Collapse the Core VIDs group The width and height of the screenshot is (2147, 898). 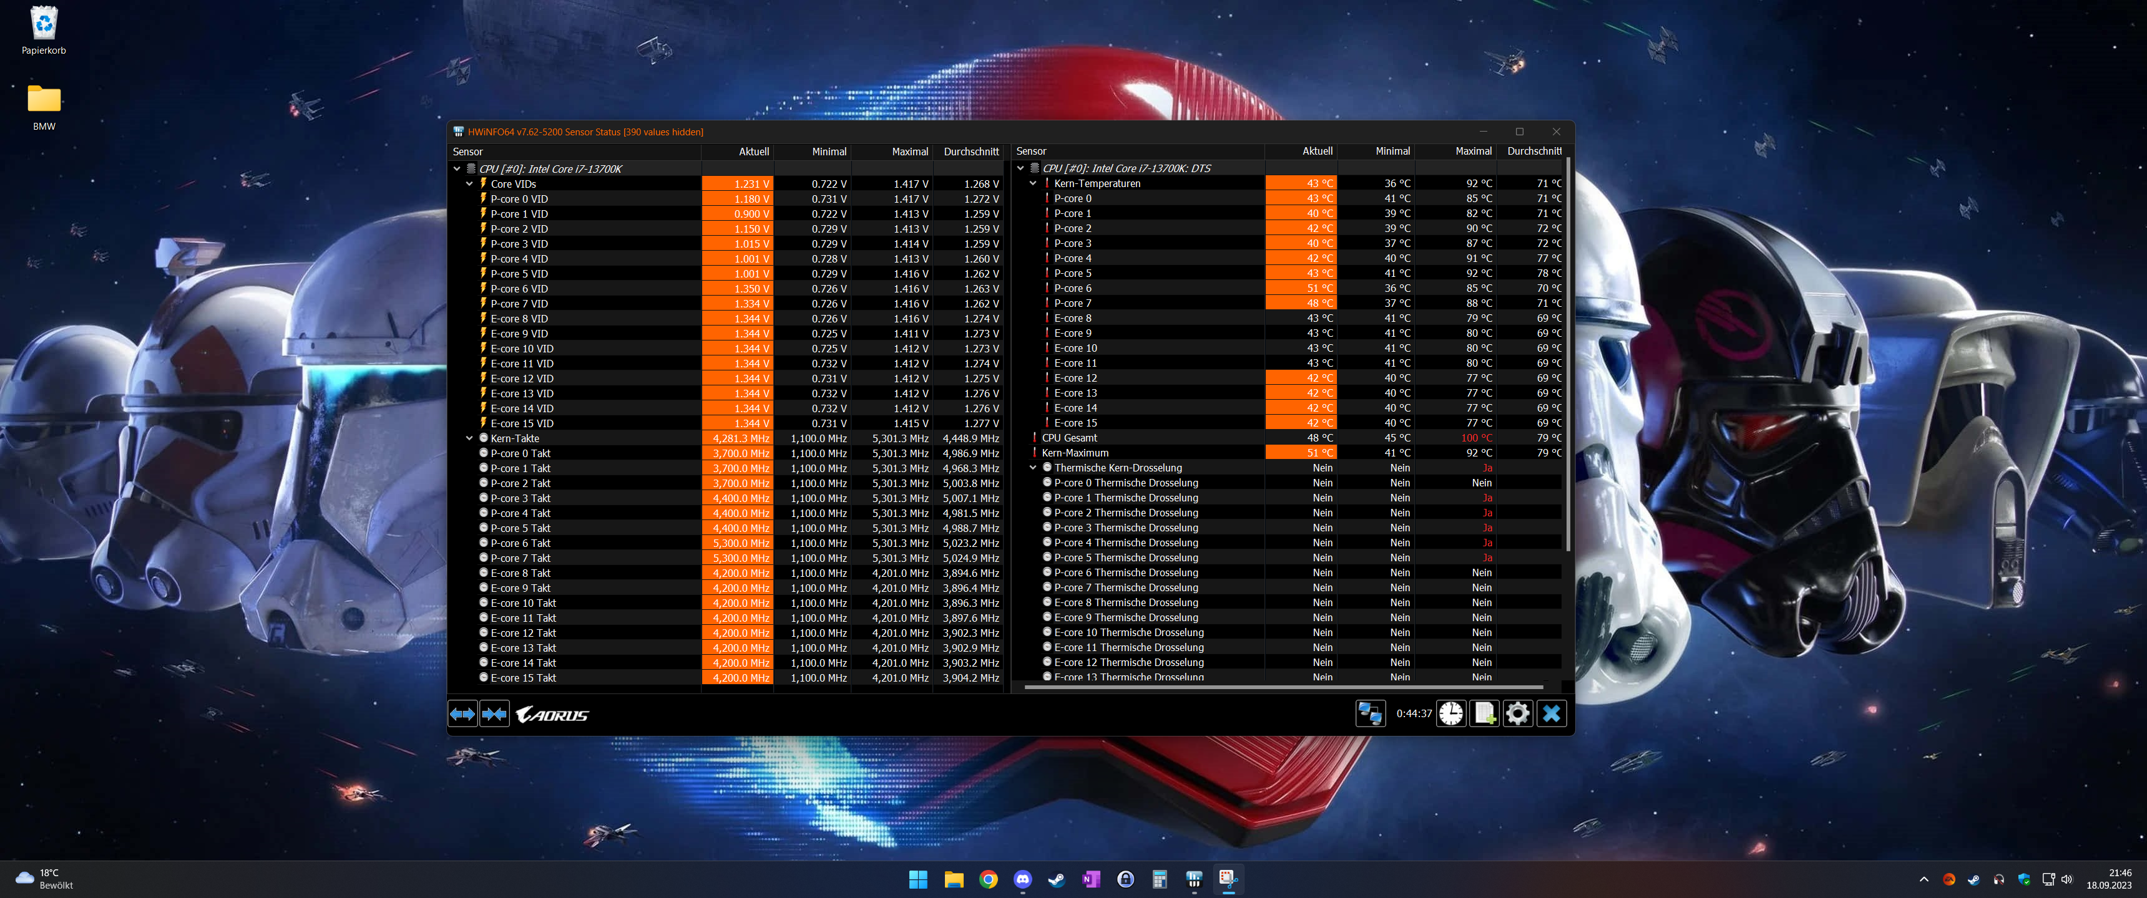coord(469,184)
